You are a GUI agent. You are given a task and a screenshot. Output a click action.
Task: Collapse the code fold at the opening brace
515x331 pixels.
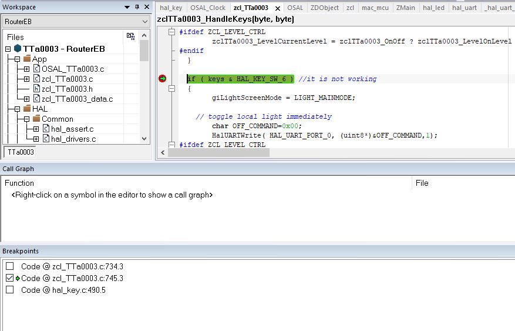tap(171, 88)
